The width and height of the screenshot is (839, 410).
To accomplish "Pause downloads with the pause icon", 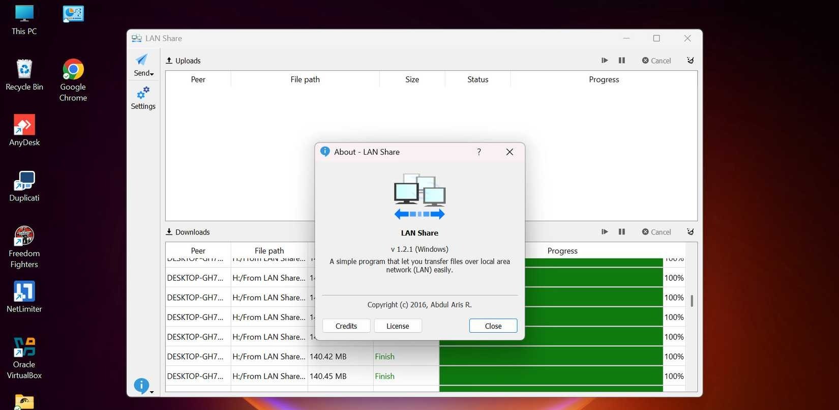I will tap(621, 232).
